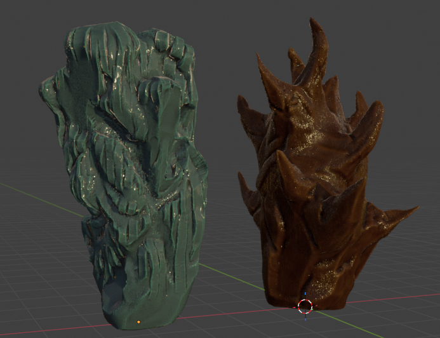Click the empty background in top-left corner

pos(25,25)
